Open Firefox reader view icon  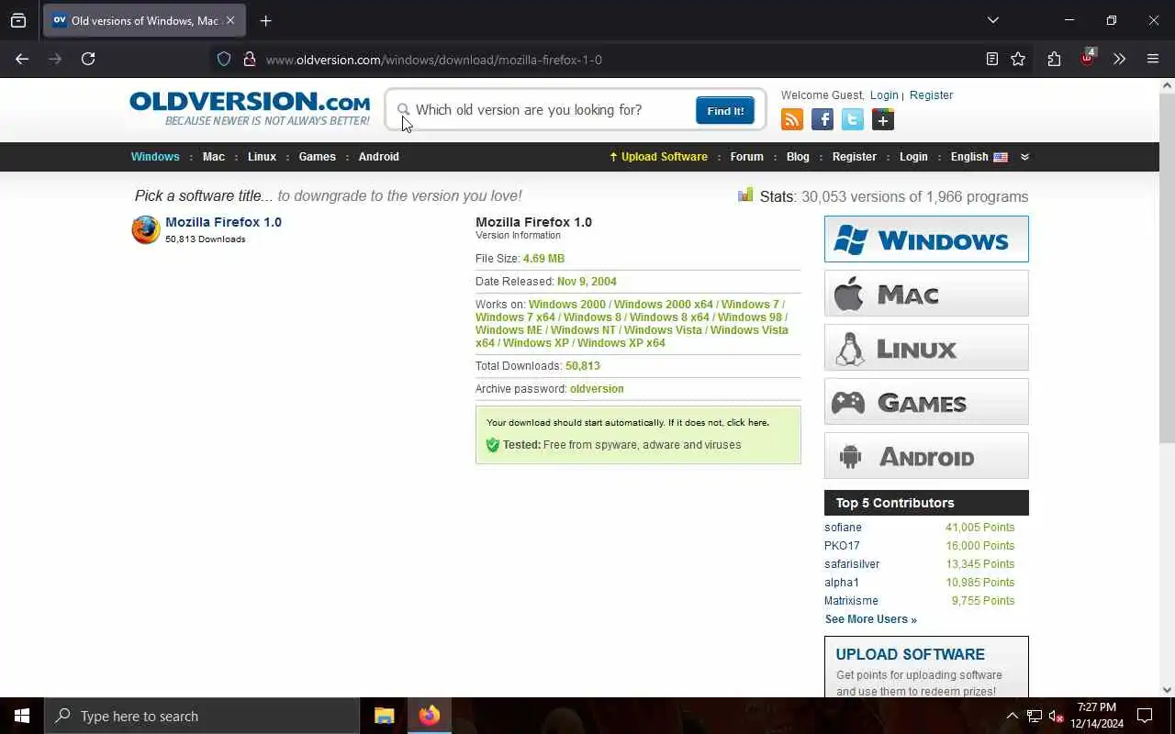click(991, 59)
